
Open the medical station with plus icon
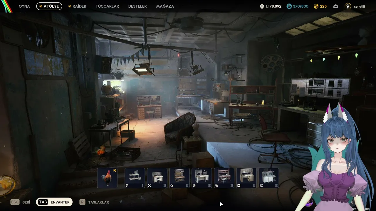coord(246,178)
